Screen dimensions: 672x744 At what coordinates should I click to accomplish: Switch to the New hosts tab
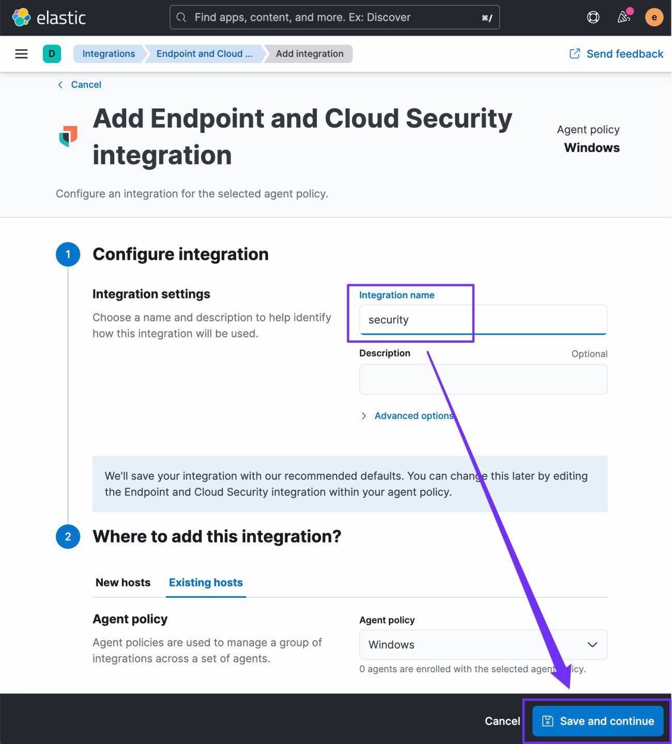point(123,583)
